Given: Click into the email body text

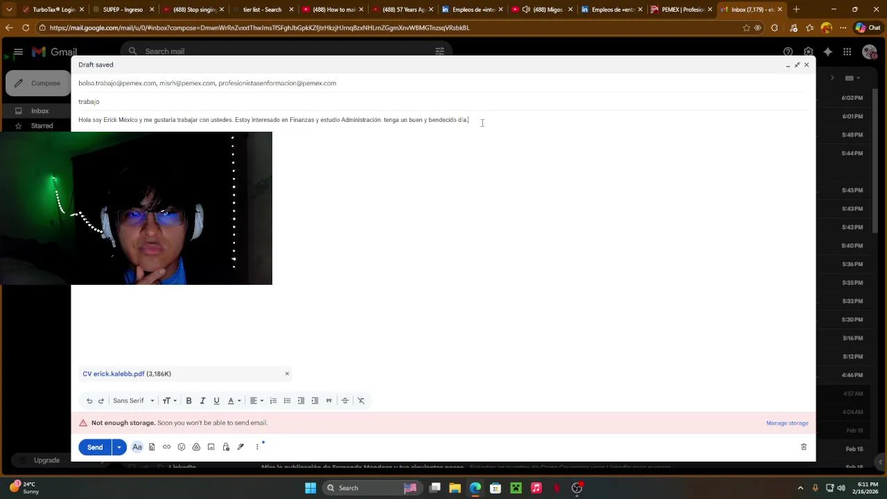Looking at the screenshot, I should point(273,120).
